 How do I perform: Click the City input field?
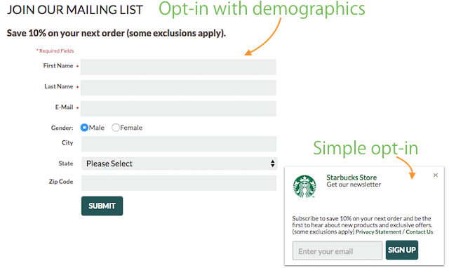pyautogui.click(x=179, y=144)
